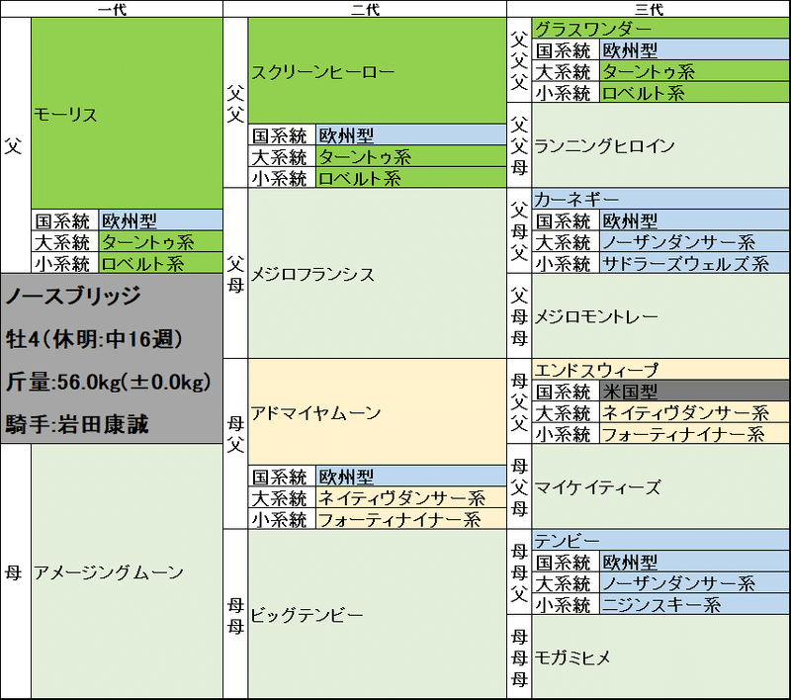
Task: Click ノーザンダンサー系 under テンビー
Action: click(695, 583)
